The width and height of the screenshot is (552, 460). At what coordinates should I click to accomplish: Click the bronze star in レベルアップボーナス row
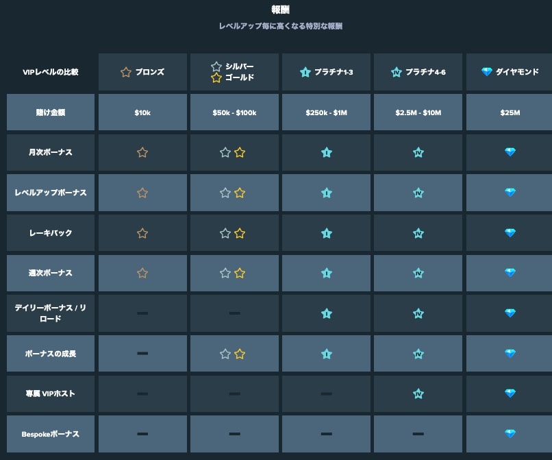coord(142,193)
